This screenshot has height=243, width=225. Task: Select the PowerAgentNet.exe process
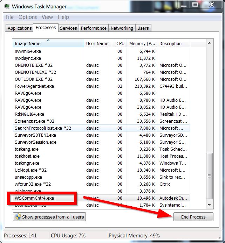(x=101, y=86)
